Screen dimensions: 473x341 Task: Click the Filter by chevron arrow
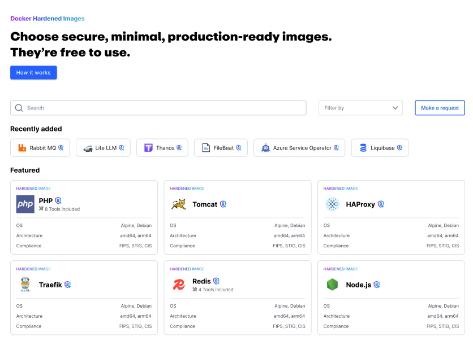(x=395, y=108)
